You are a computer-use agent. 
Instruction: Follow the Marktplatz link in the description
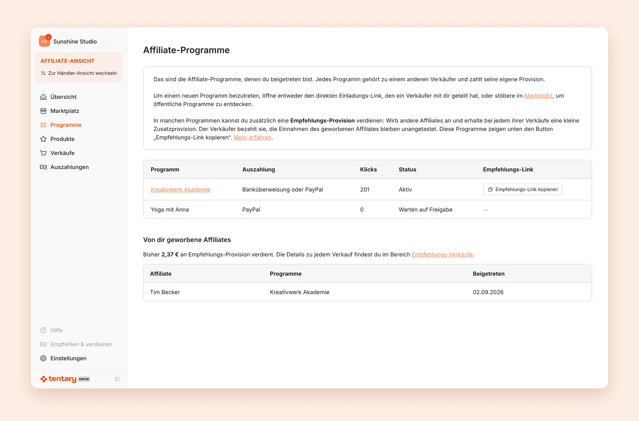coord(539,96)
